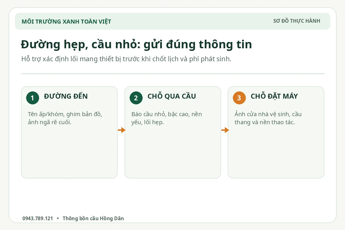This screenshot has height=230, width=345.
Task: Click the "ĐƯỜNG ĐẾN" card heading
Action: click(66, 96)
